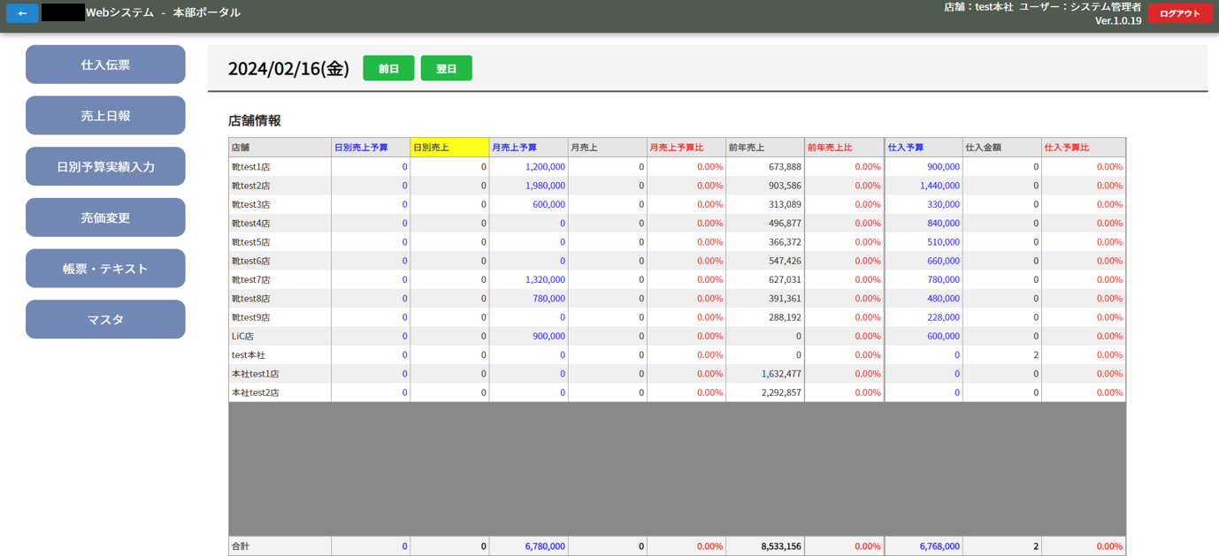
Task: Click total previous-year sales 8,533,156
Action: click(781, 546)
